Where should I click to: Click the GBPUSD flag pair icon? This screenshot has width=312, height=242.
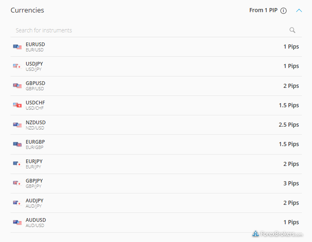click(x=17, y=86)
